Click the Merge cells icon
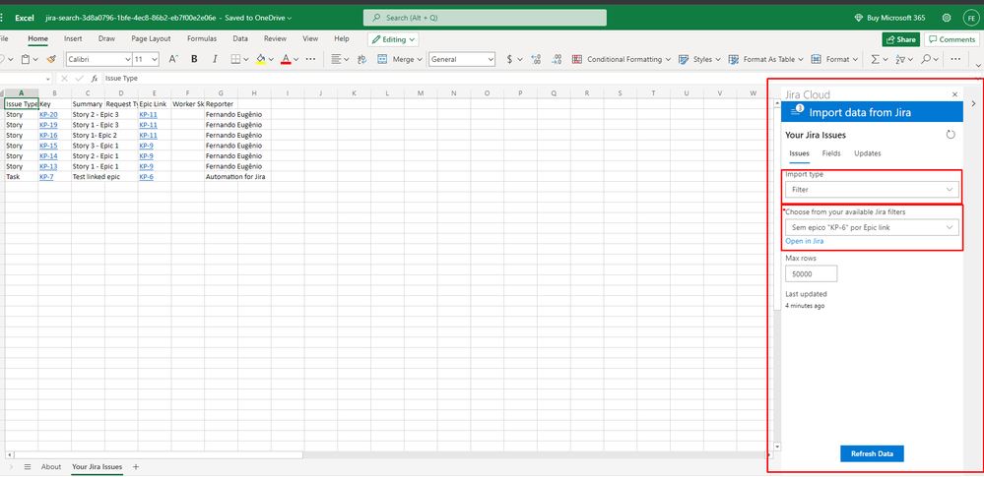 (381, 59)
